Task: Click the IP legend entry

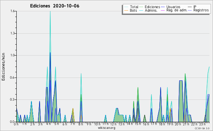Action: [x=192, y=7]
